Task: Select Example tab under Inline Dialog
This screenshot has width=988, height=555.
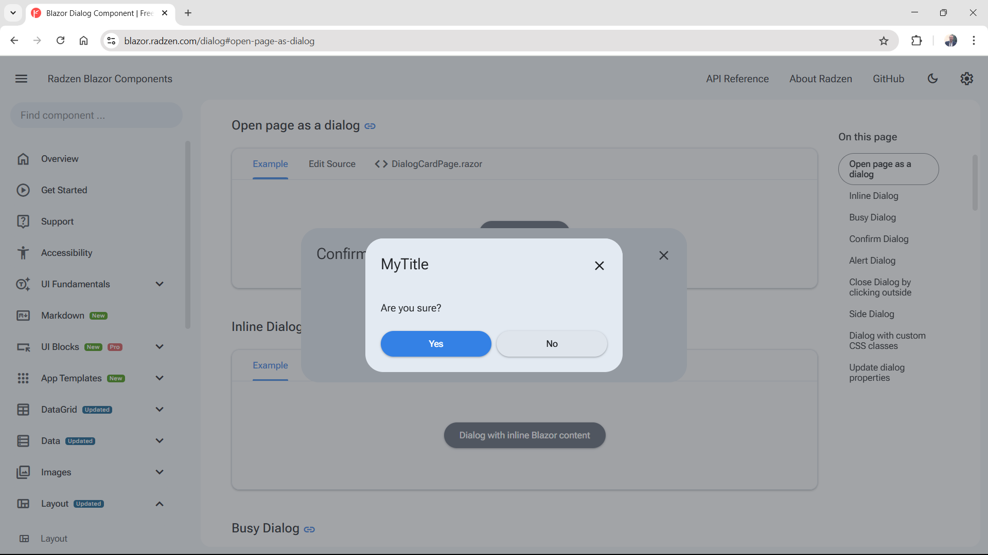Action: [270, 365]
